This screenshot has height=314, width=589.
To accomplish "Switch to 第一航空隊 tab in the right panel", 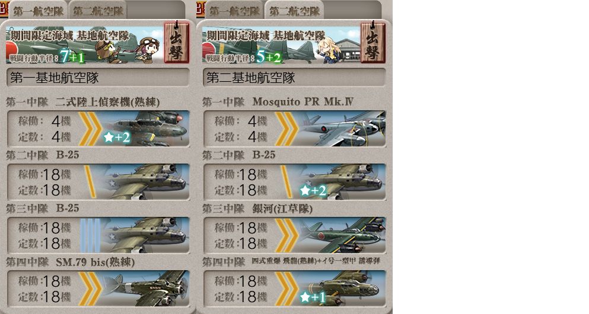I will tap(234, 11).
